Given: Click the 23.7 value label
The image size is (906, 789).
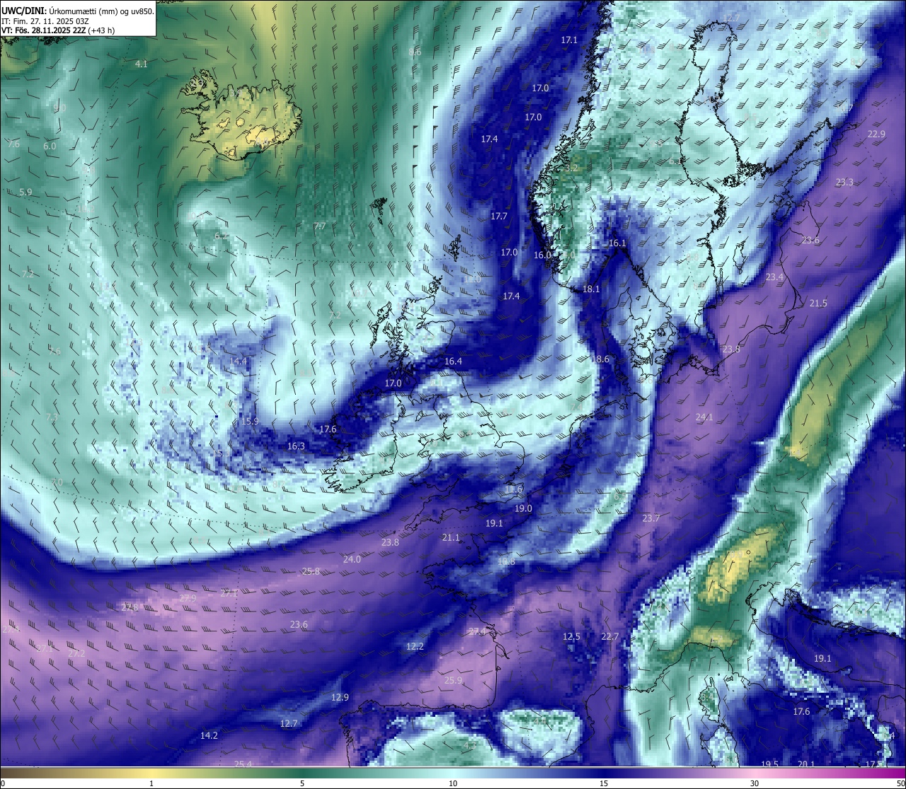Looking at the screenshot, I should (650, 519).
